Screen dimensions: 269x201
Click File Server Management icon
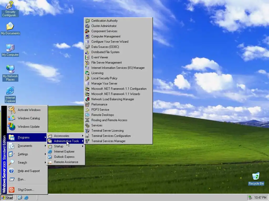coord(87,63)
